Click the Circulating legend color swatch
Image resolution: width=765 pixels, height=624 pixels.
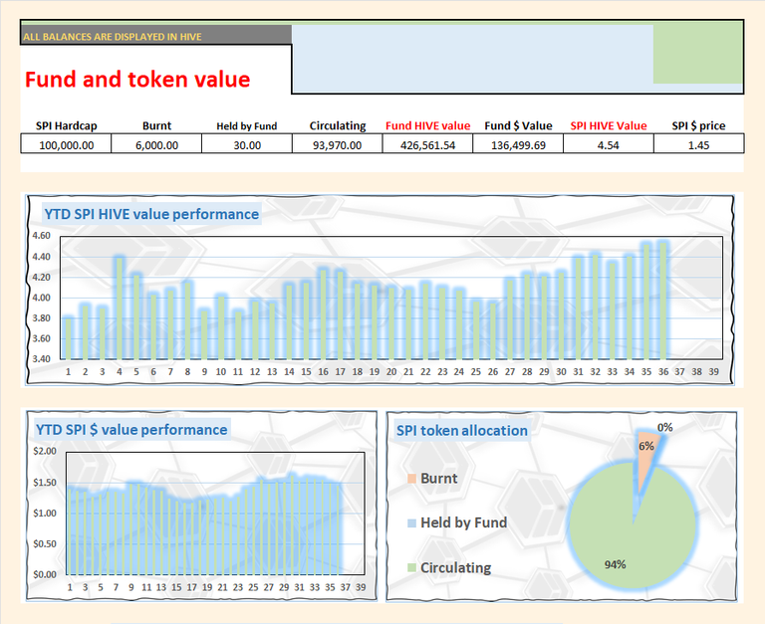coord(411,567)
